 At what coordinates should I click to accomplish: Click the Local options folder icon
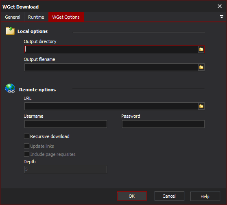pos(10,31)
